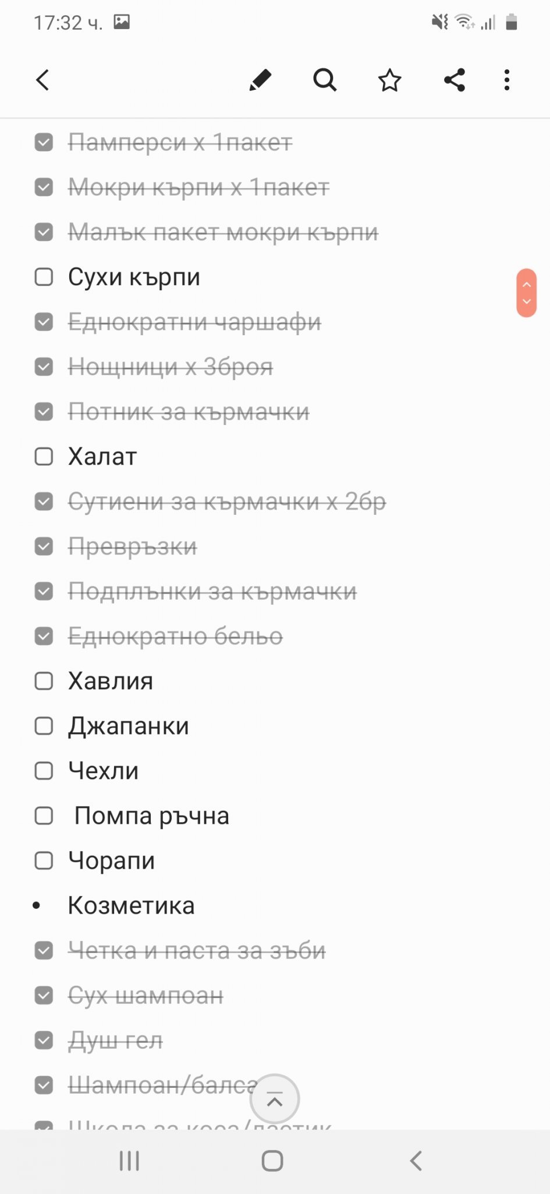The height and width of the screenshot is (1194, 550).
Task: Share the note using the share icon
Action: (454, 80)
